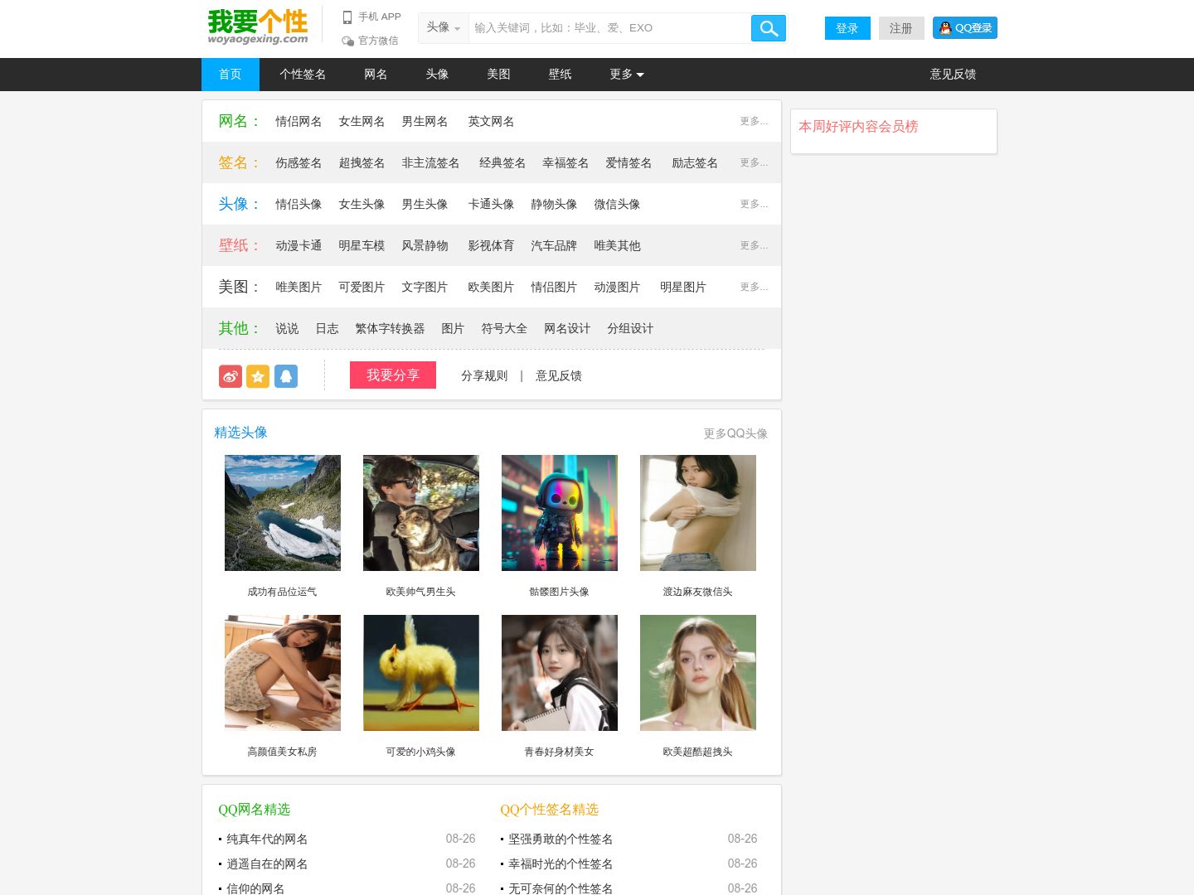Screen dimensions: 1194x895
Task: Select the 英文网名 category
Action: (x=491, y=122)
